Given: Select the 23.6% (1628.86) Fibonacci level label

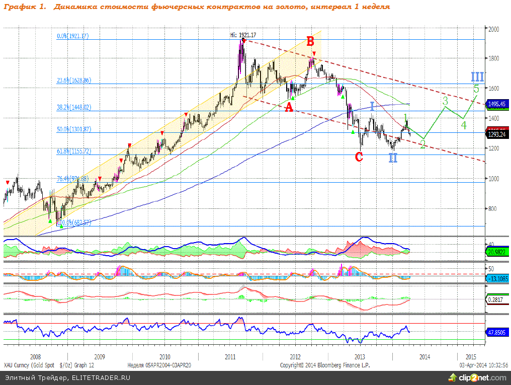Looking at the screenshot, I should pos(73,81).
